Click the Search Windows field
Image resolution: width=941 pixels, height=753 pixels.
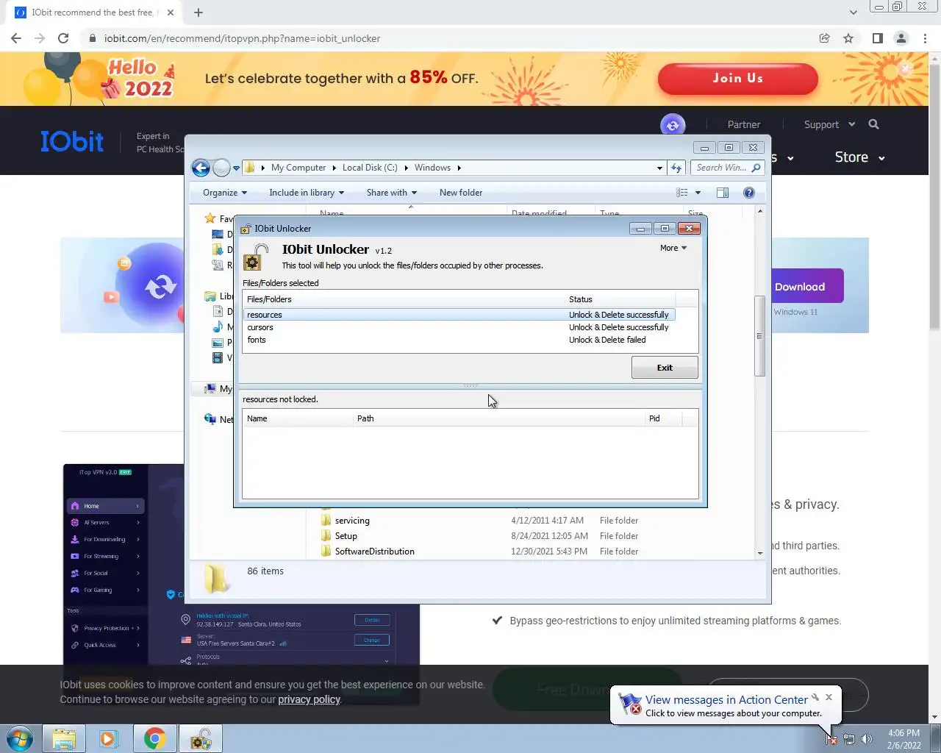tap(727, 168)
